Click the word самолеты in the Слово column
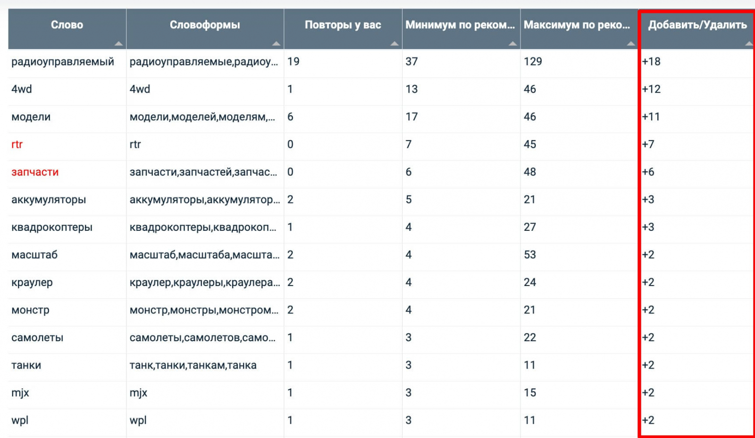Image resolution: width=755 pixels, height=438 pixels. [37, 338]
